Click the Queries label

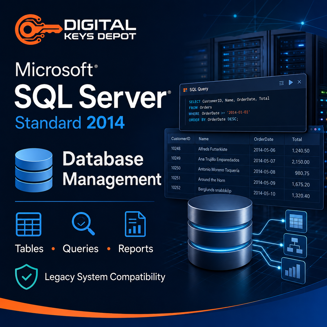click(x=81, y=249)
